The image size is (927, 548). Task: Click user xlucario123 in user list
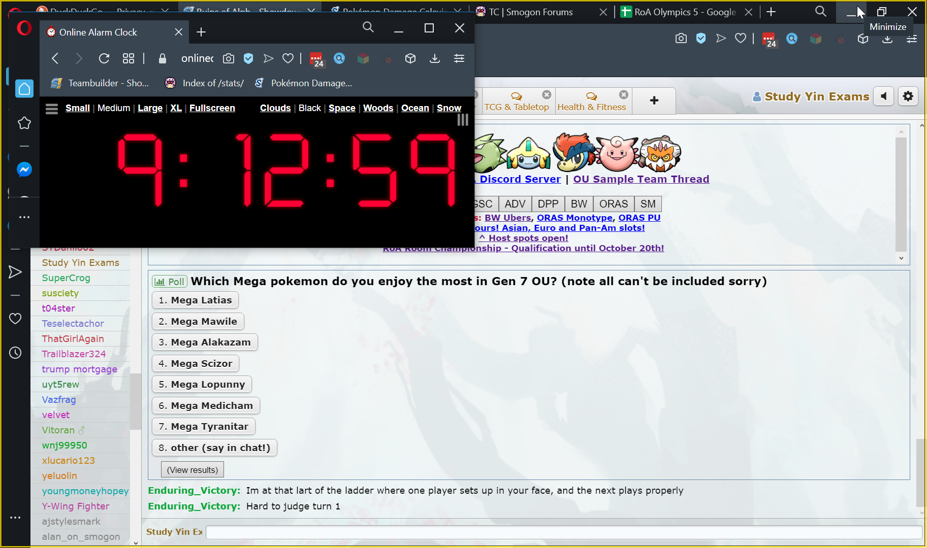coord(68,460)
